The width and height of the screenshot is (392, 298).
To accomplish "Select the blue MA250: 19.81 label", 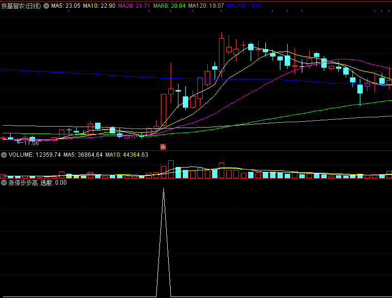I will point(244,6).
